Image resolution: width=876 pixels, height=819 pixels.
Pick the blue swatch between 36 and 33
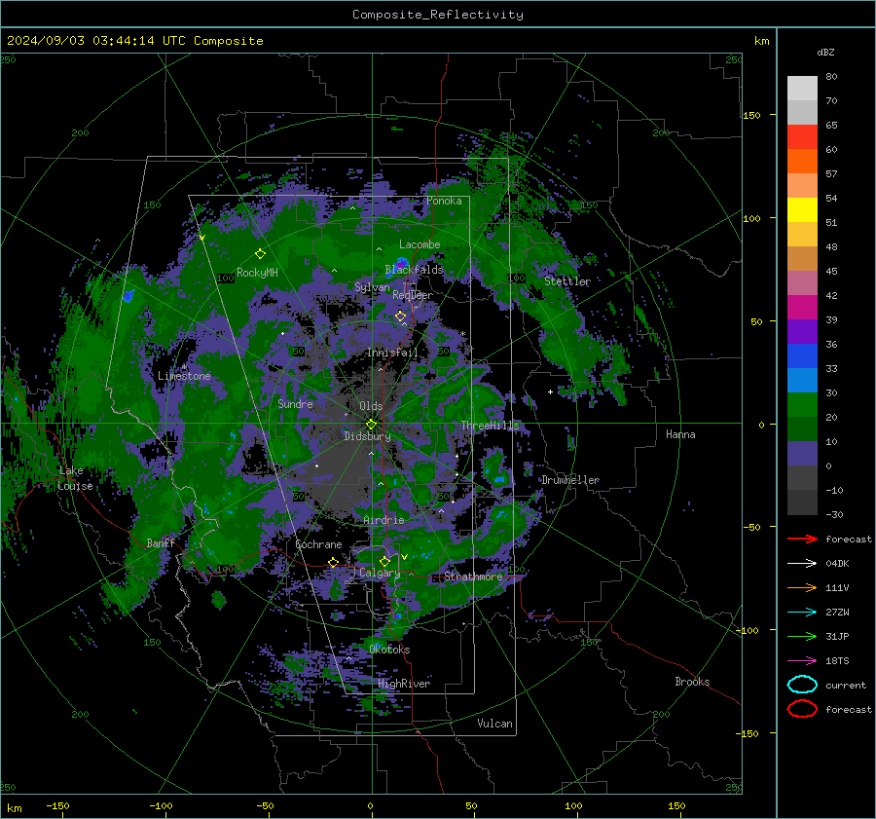coord(802,356)
